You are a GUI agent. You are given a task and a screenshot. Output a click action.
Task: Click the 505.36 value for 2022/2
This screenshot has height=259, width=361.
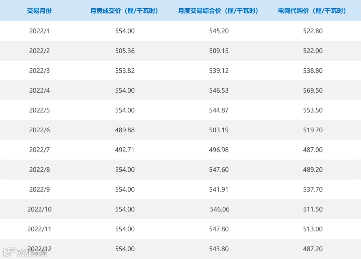click(125, 51)
